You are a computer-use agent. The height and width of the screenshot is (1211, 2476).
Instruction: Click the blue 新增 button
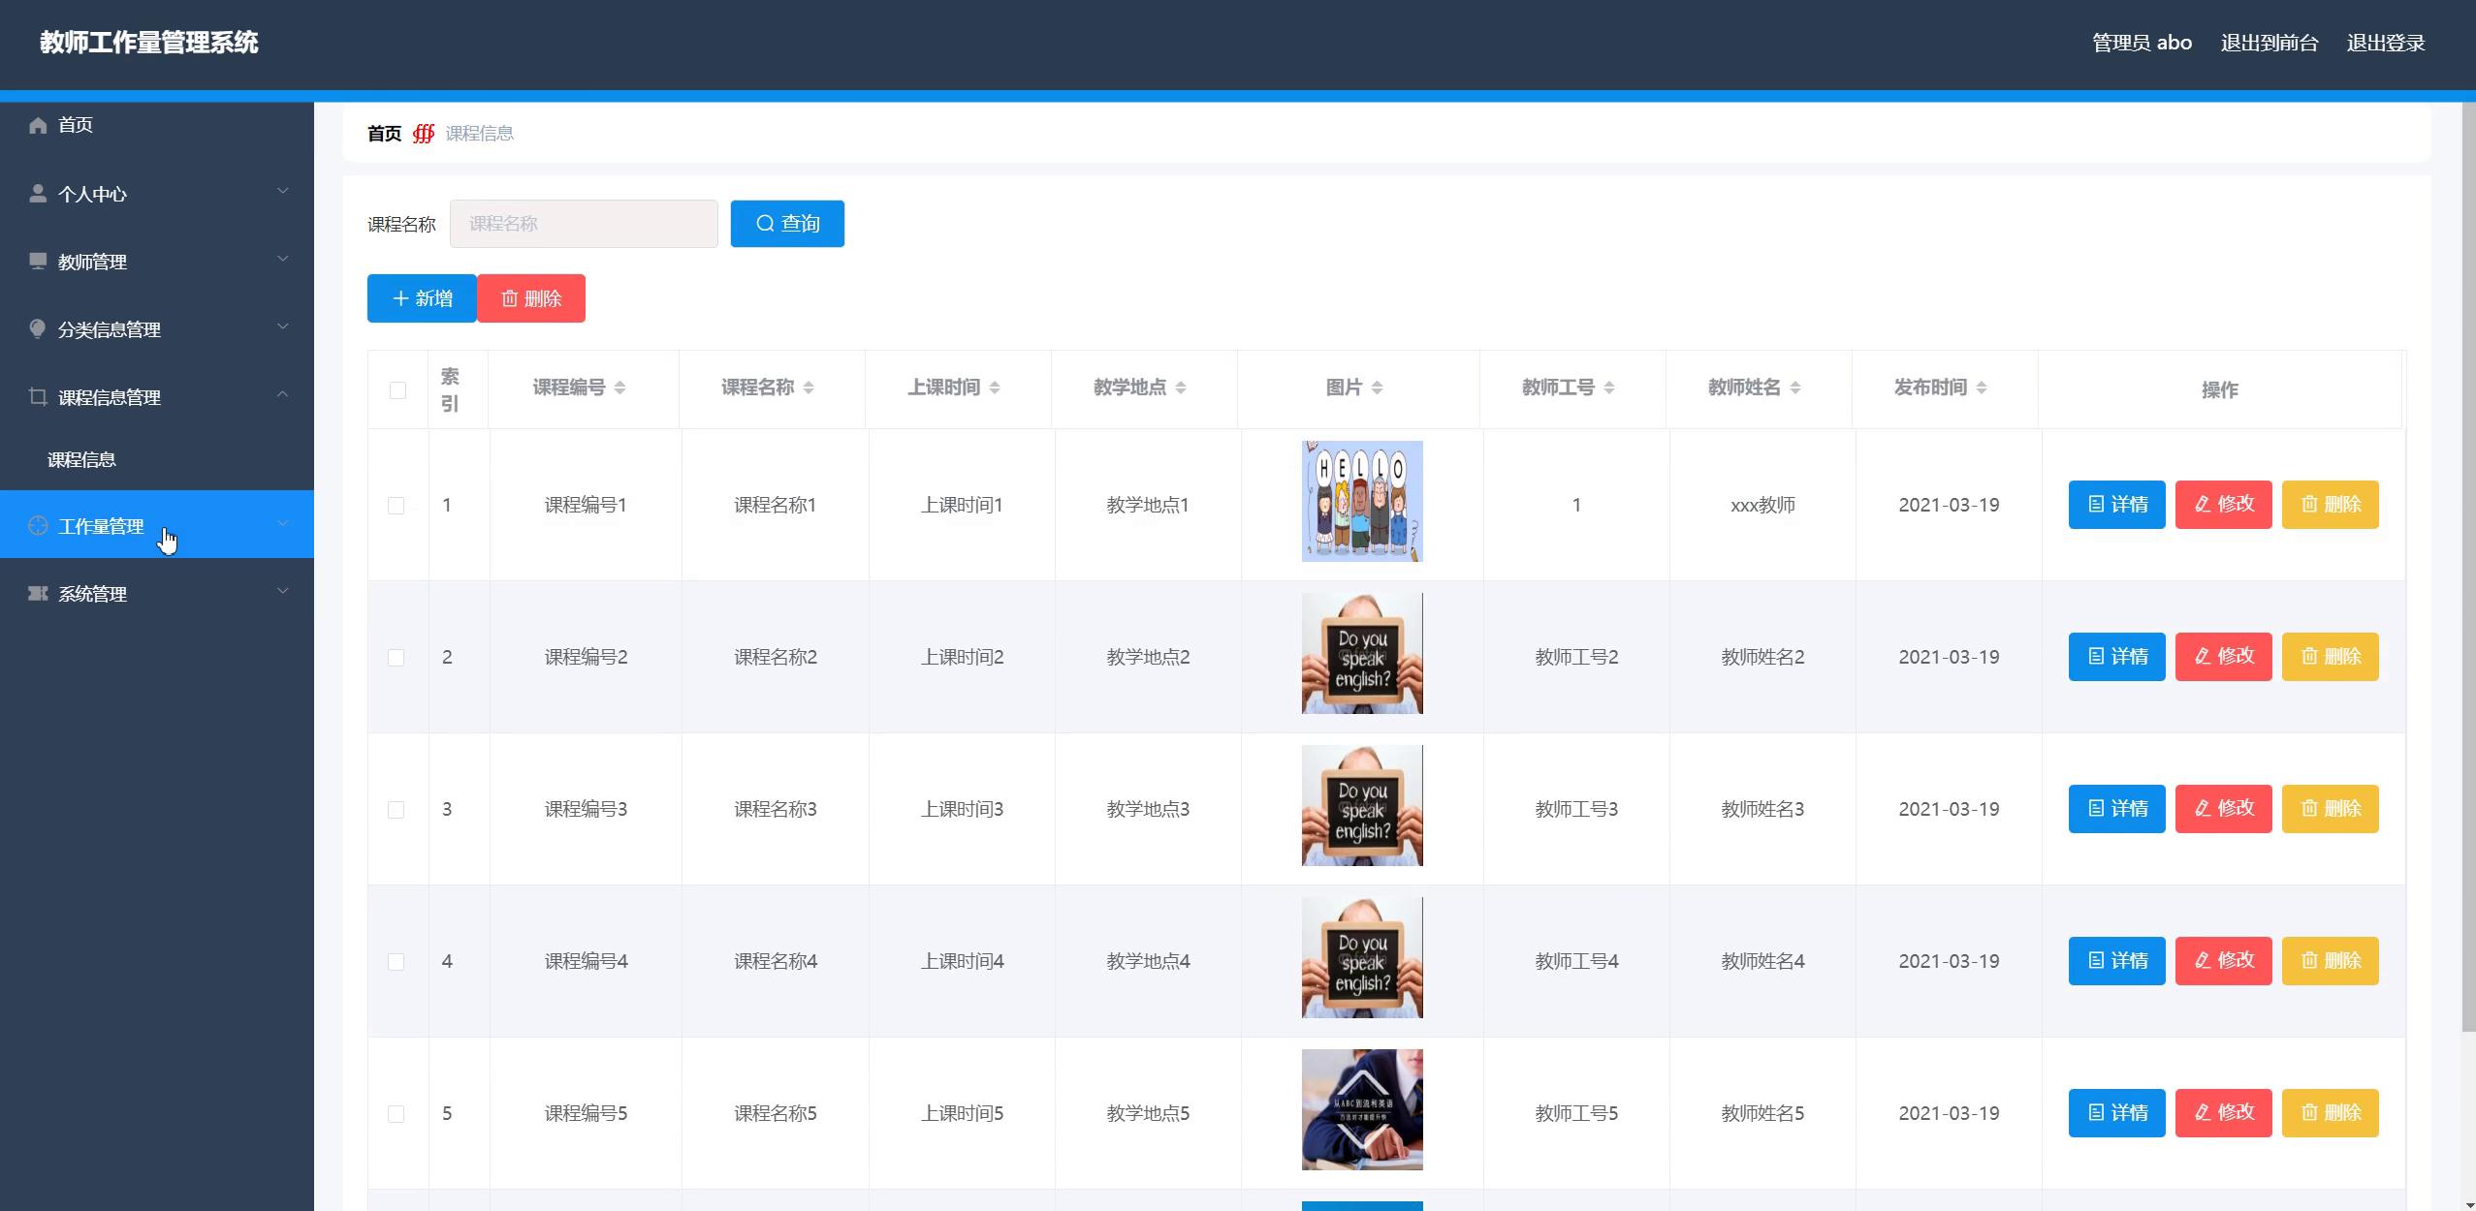point(422,298)
